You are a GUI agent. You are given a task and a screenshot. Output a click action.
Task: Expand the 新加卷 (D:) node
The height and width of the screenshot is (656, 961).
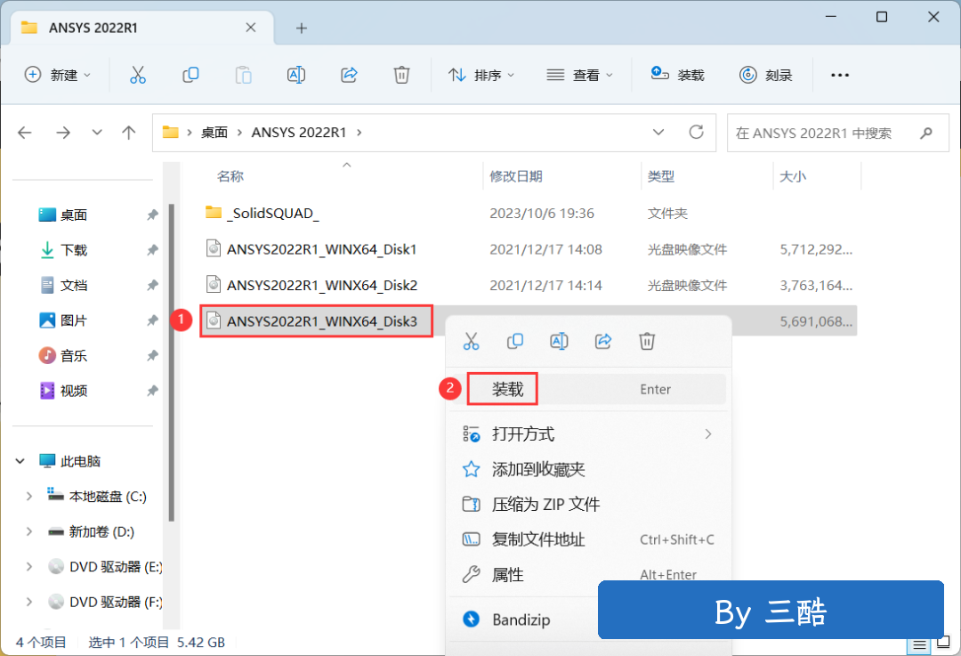pos(28,531)
